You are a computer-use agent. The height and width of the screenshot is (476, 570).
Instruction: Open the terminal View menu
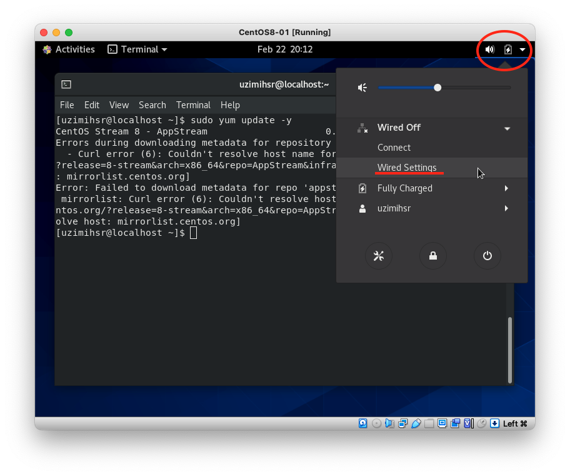(x=119, y=105)
